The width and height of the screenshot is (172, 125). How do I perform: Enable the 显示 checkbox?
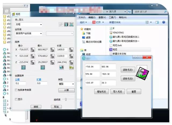(16, 99)
